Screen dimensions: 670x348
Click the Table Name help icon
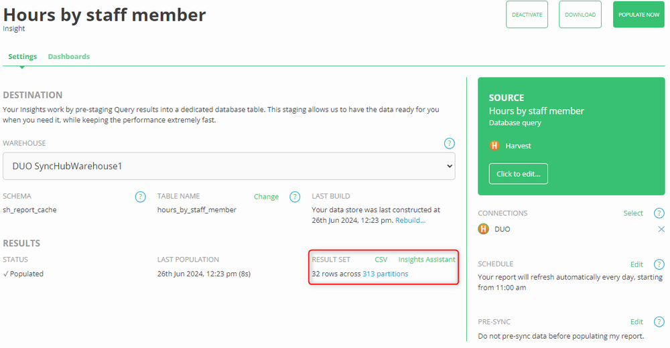tap(295, 197)
